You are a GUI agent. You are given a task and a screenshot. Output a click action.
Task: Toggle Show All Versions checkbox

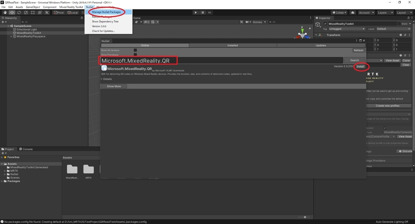(135, 50)
